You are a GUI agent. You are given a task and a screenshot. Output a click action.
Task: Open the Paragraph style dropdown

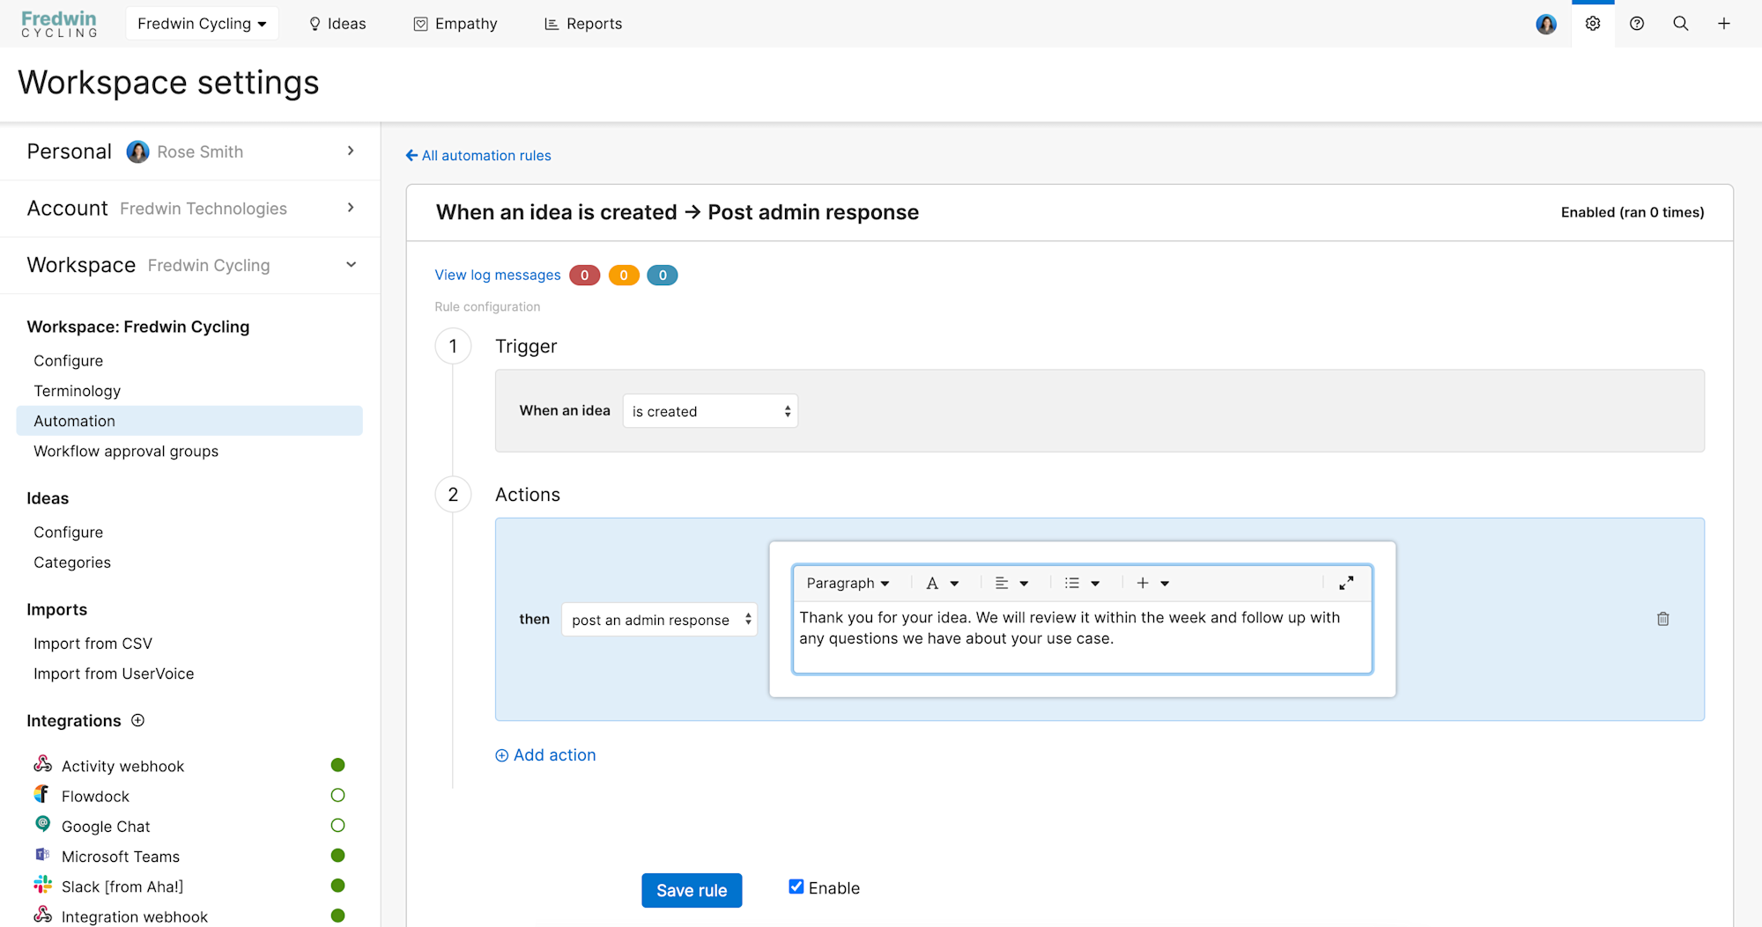[848, 583]
